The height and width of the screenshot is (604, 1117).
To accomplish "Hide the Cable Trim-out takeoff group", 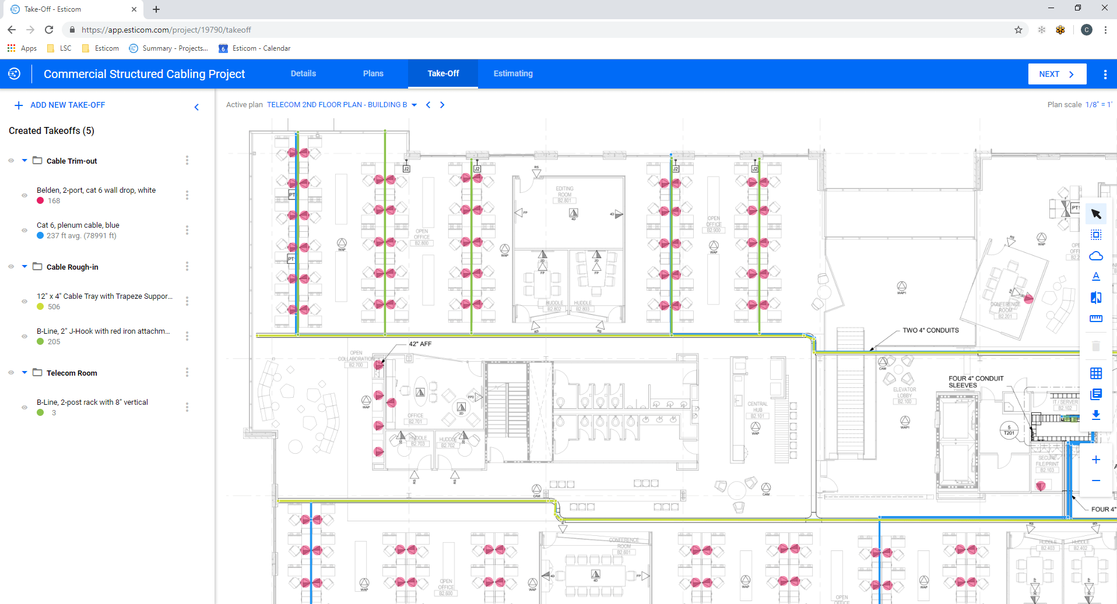I will click(10, 160).
